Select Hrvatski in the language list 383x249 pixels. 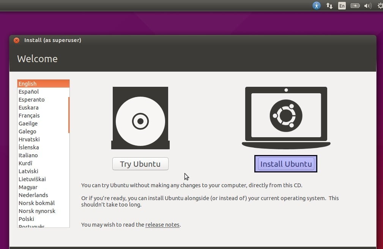(x=44, y=139)
